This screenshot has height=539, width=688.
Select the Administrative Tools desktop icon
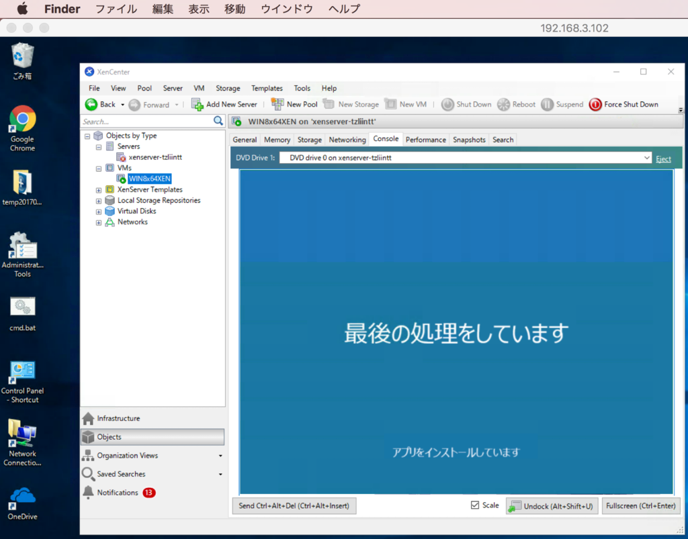(x=22, y=254)
